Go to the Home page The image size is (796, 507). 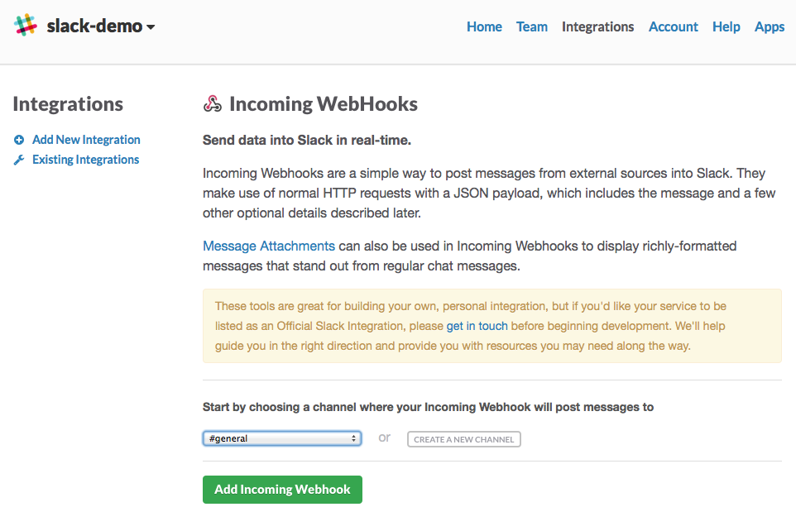point(484,26)
